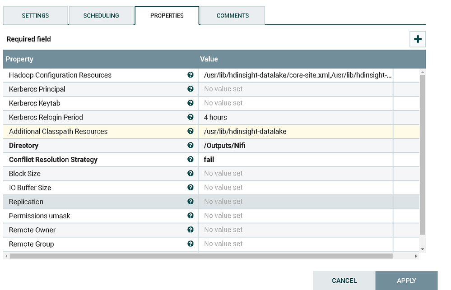Viewport: 451px width, 290px height.
Task: Edit the 4 hours relogin period value
Action: click(x=295, y=117)
